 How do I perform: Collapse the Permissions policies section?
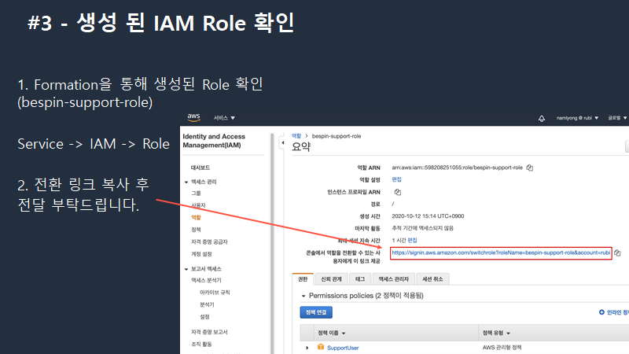[x=303, y=297]
